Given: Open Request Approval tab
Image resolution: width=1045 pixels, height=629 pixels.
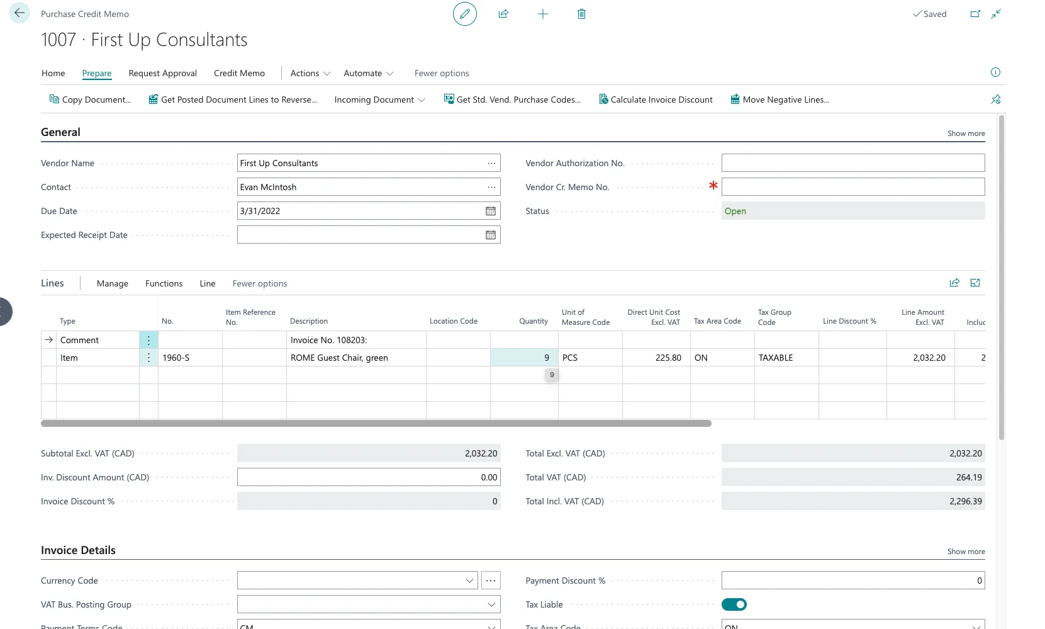Looking at the screenshot, I should (162, 73).
